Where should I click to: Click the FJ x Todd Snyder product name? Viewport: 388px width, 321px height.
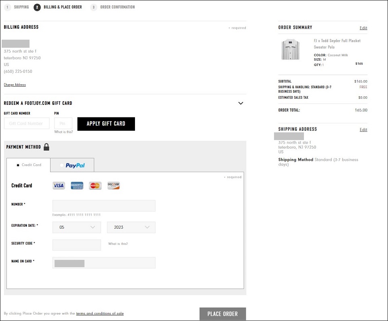tap(337, 44)
